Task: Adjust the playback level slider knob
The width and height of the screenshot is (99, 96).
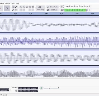Action: tap(87, 10)
